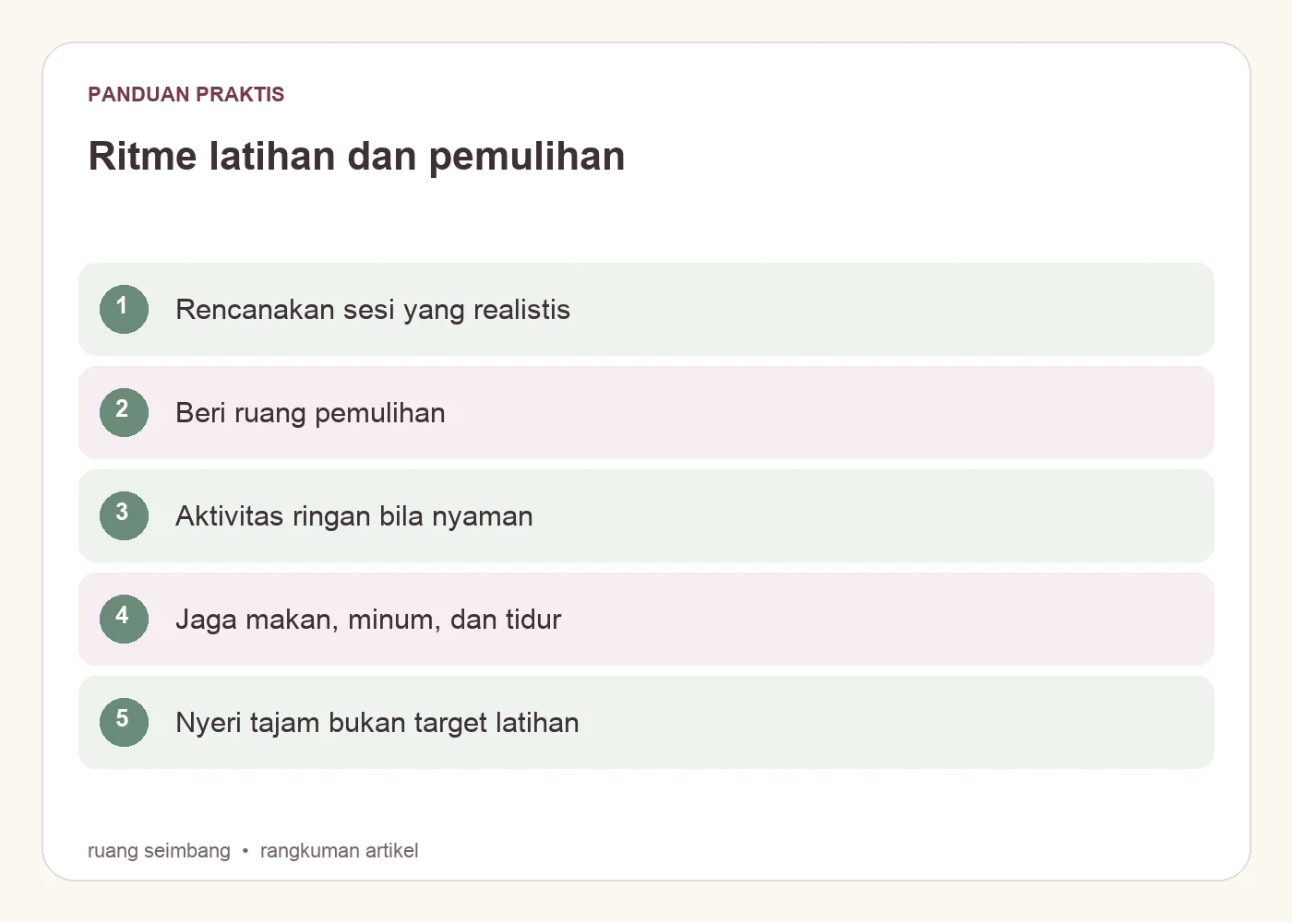This screenshot has width=1292, height=922.
Task: Click the heading "Ritme latihan dan pemulihan"
Action: (356, 156)
